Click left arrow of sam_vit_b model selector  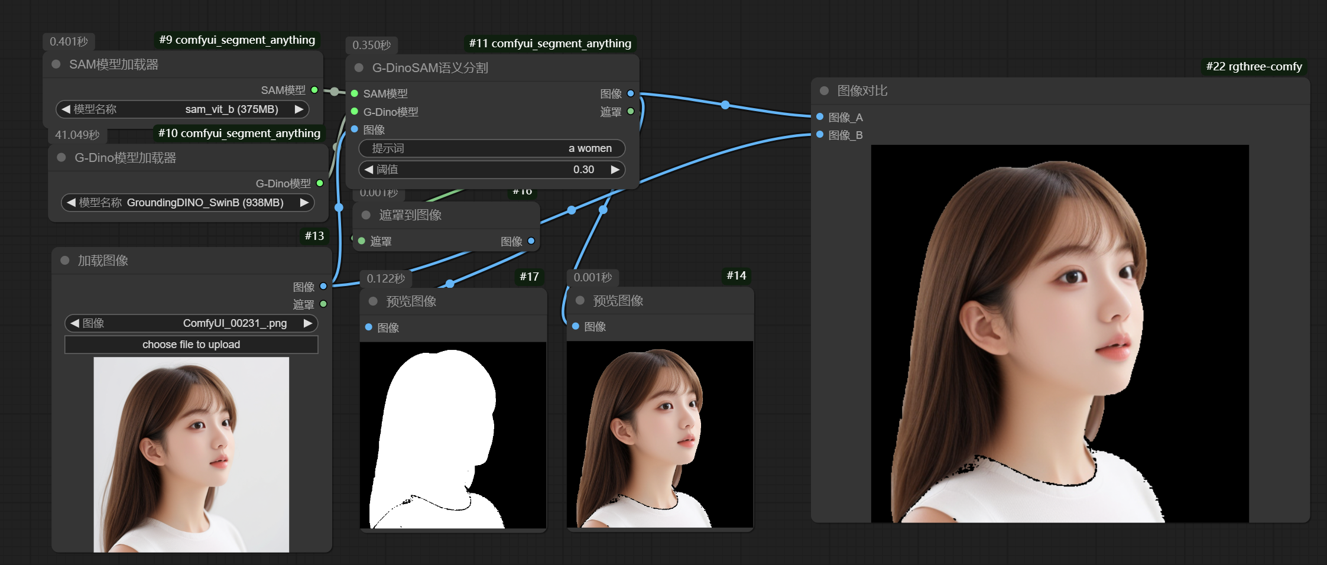(66, 109)
